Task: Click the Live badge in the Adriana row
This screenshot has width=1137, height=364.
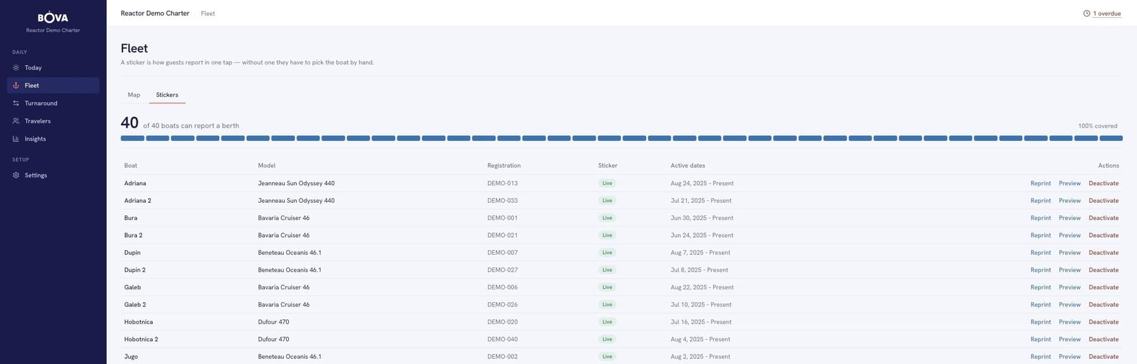Action: (607, 183)
